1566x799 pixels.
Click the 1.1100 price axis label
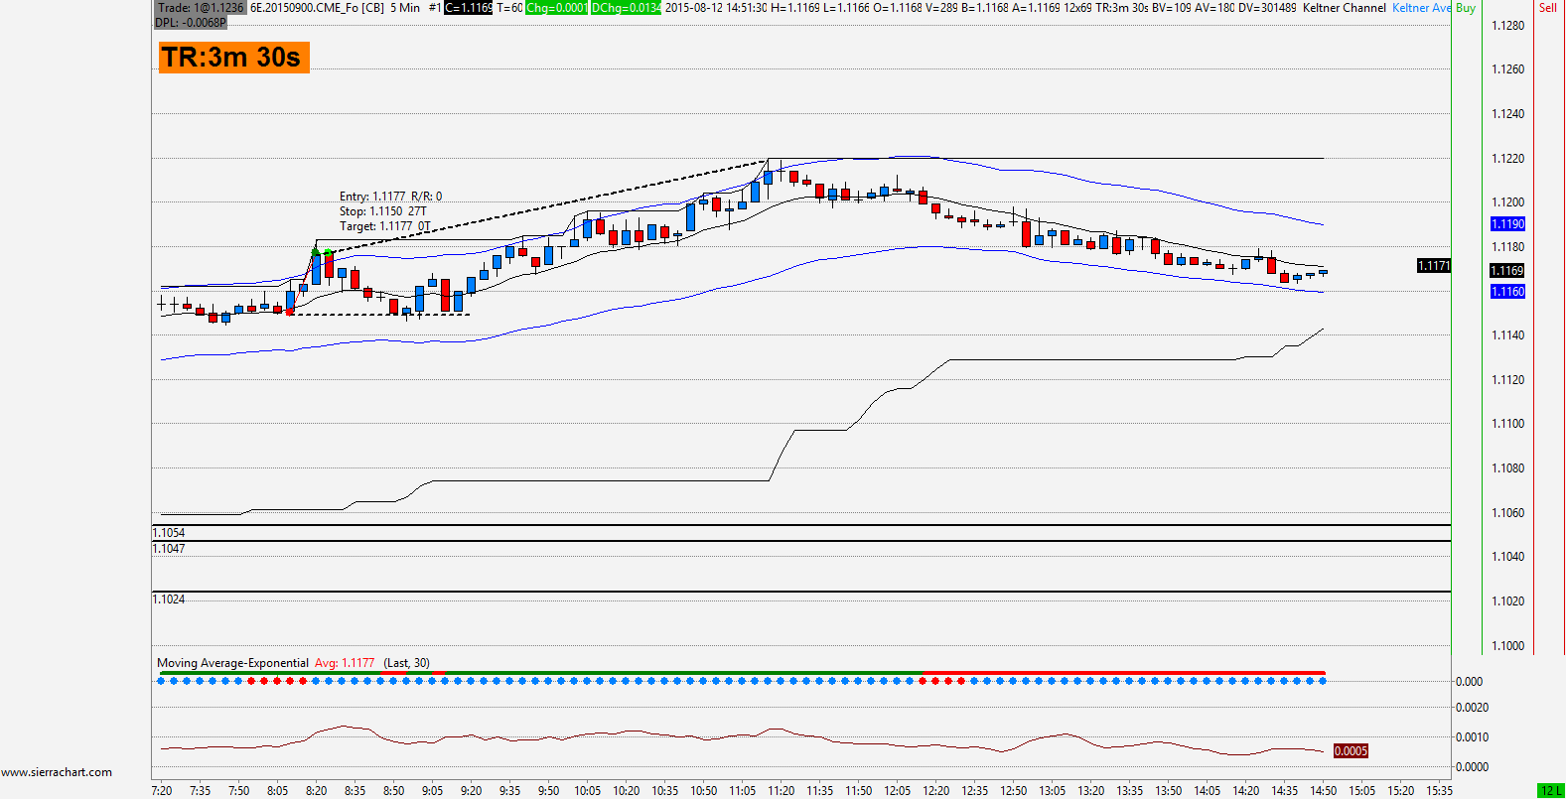1508,424
